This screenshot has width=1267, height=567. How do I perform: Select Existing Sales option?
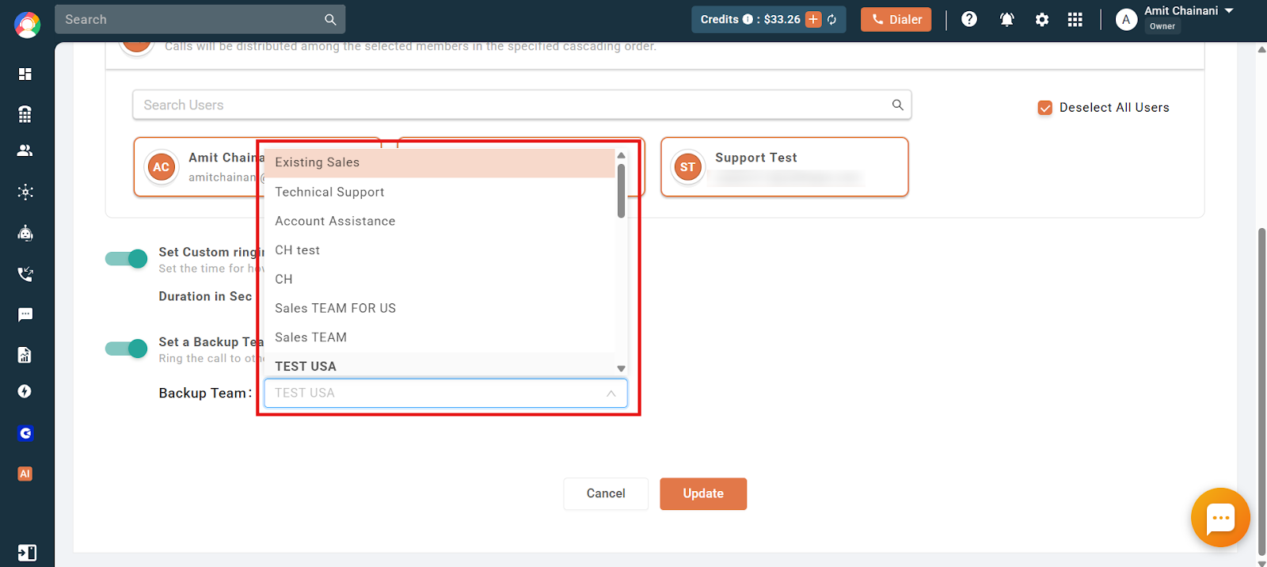tap(439, 162)
